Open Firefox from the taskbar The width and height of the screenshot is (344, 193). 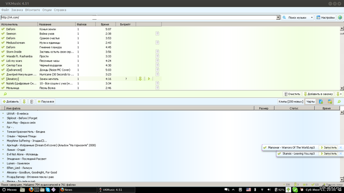31,190
